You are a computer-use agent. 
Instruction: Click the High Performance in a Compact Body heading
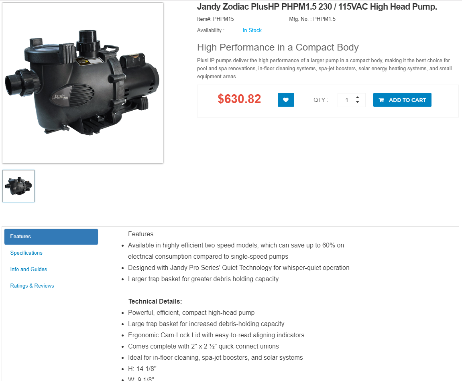pos(278,47)
